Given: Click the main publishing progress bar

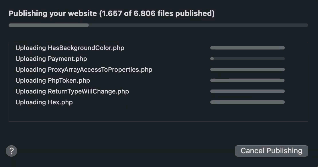Looking at the screenshot, I should (159, 25).
